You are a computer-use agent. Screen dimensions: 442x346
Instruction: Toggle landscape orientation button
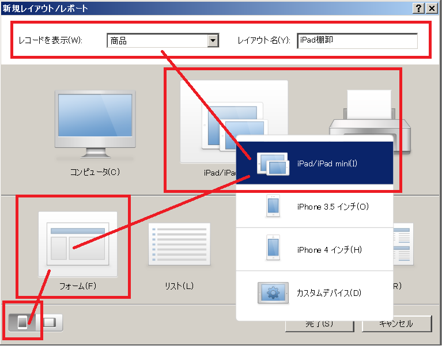coord(50,322)
